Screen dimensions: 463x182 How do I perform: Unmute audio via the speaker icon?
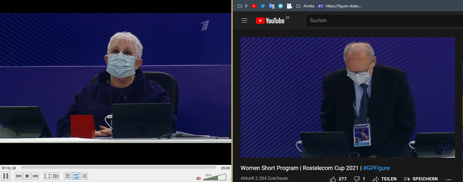click(199, 178)
